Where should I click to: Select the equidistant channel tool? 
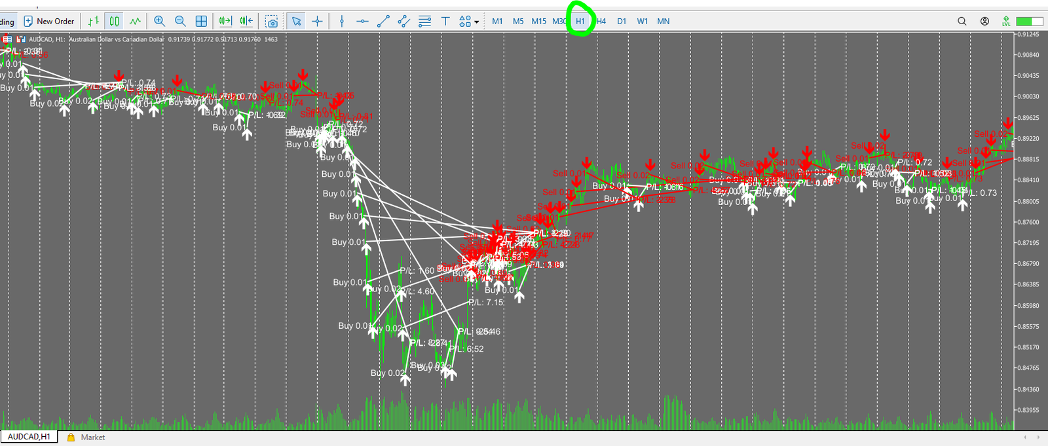tap(404, 21)
